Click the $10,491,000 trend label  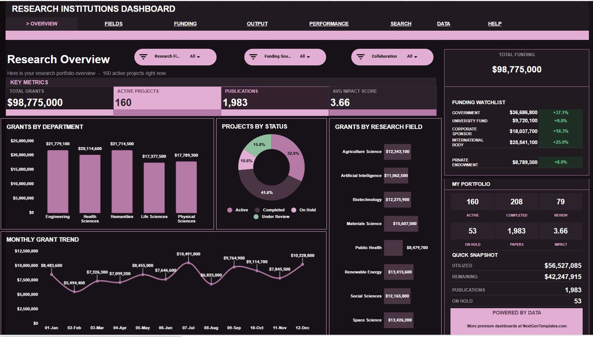point(188,254)
